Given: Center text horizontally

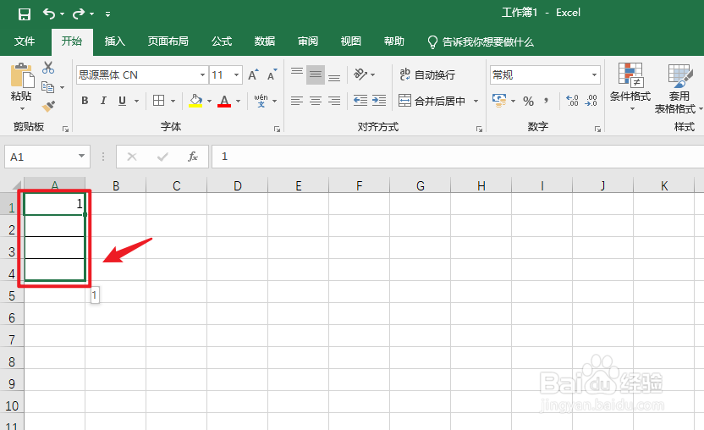Looking at the screenshot, I should (x=316, y=101).
